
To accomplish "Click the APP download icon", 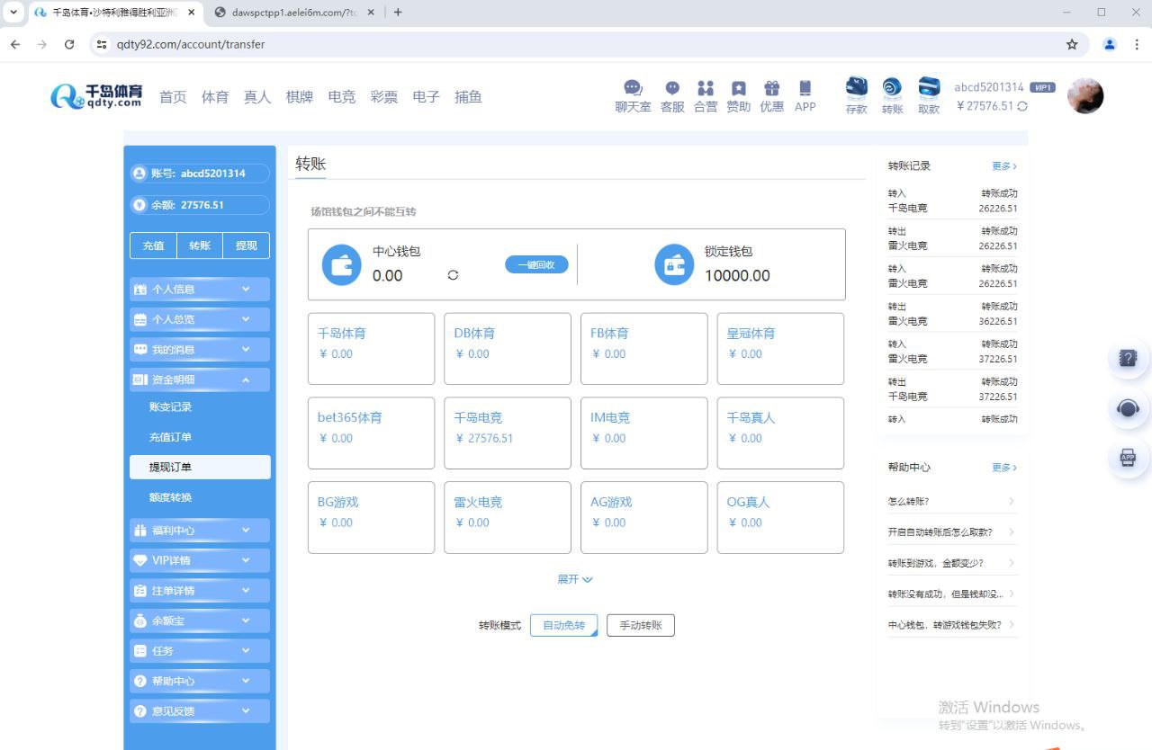I will [805, 96].
